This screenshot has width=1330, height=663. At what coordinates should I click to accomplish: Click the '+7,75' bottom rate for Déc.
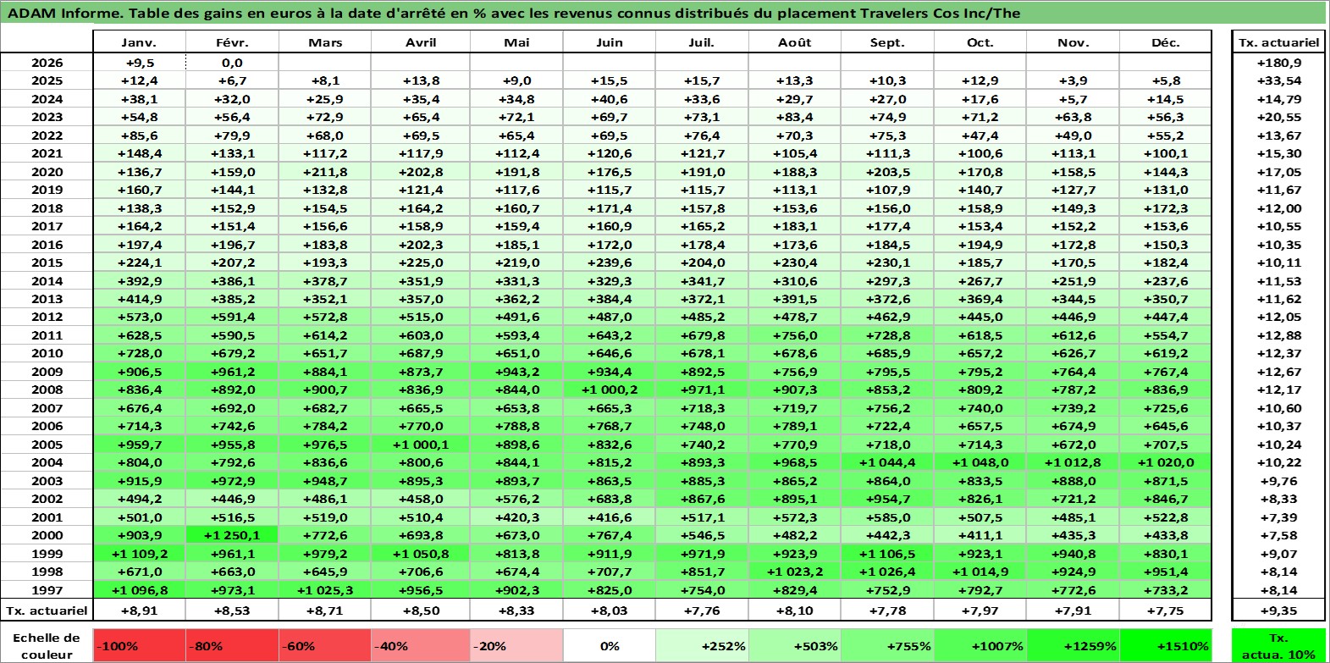pyautogui.click(x=1166, y=610)
